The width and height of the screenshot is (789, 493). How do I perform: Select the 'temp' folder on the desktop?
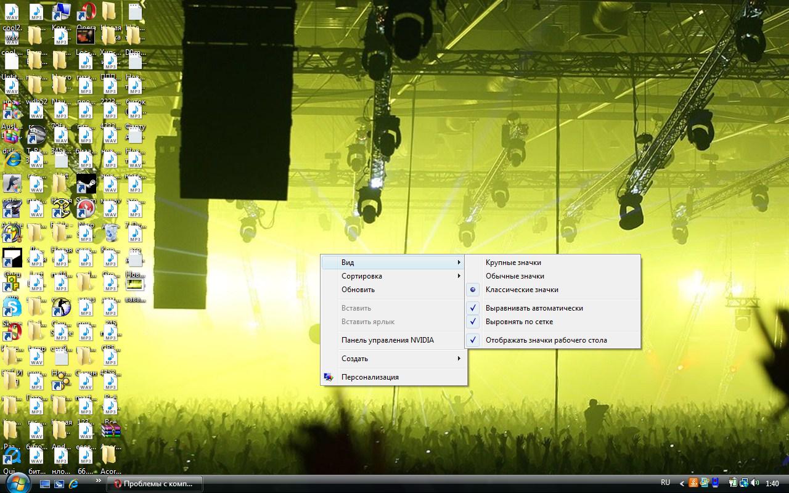(36, 332)
